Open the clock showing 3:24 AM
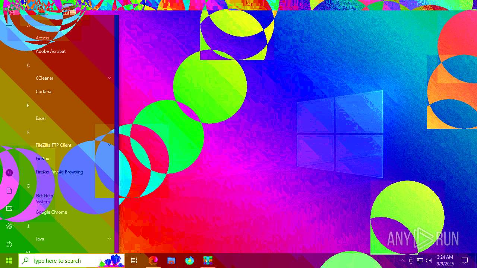This screenshot has height=268, width=477. tap(445, 261)
